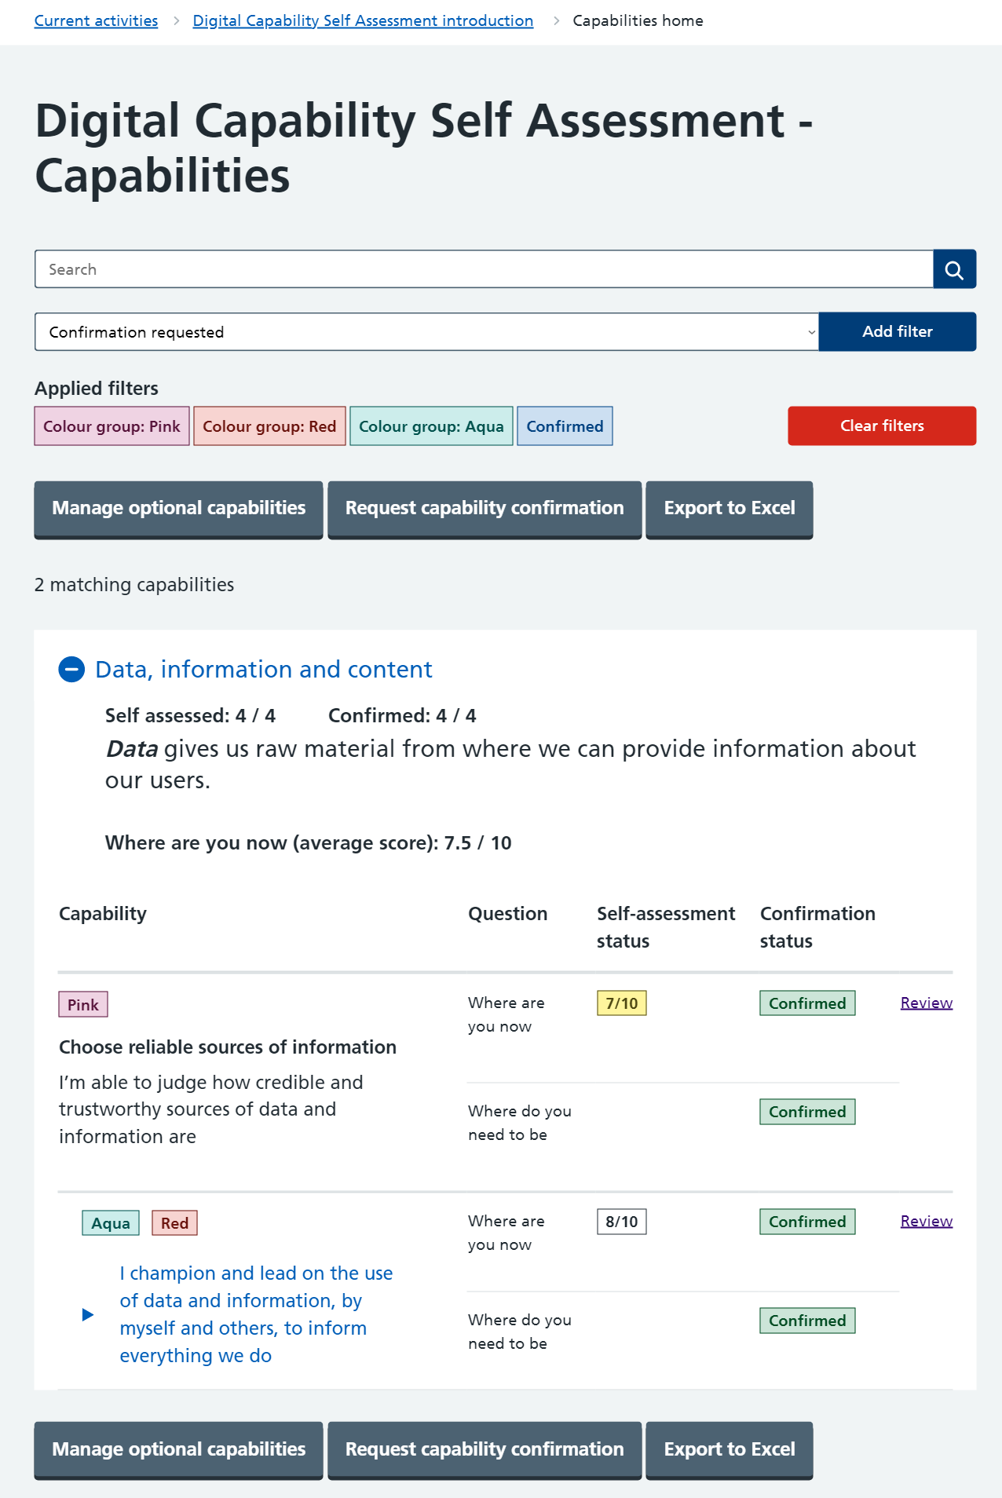The height and width of the screenshot is (1498, 1002).
Task: Click the Applied filters heading
Action: (97, 389)
